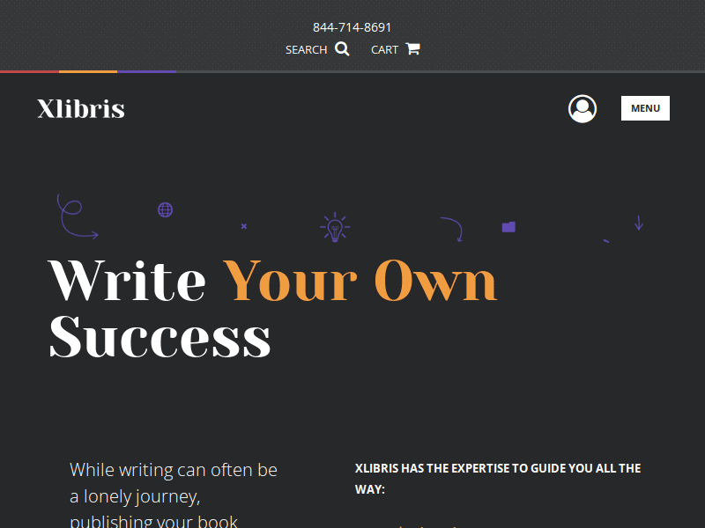This screenshot has width=705, height=528.
Task: Click the 'Write Your Own Success' headline
Action: [273, 309]
